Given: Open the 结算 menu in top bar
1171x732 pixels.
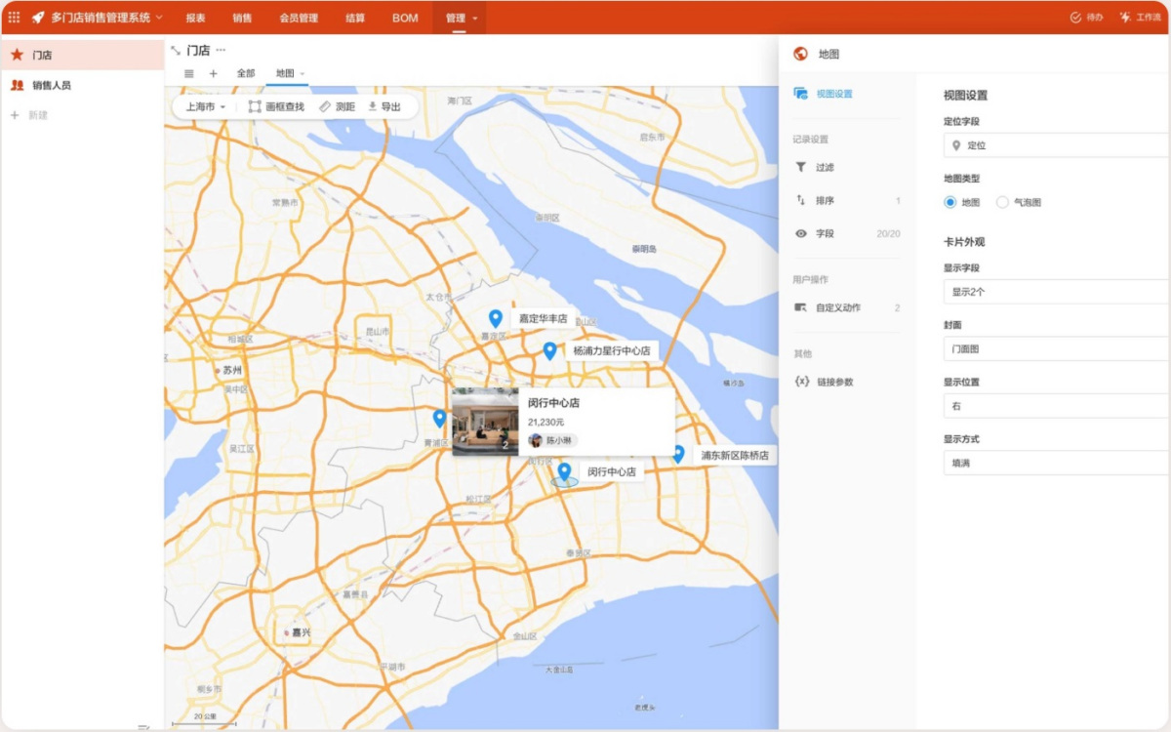Looking at the screenshot, I should click(x=355, y=18).
